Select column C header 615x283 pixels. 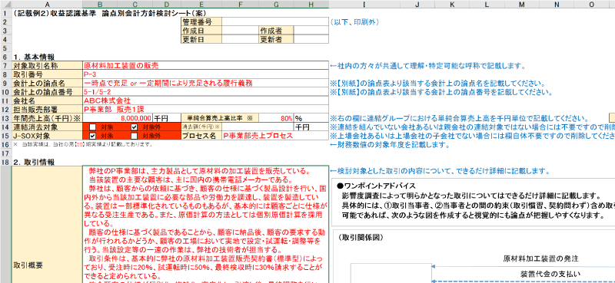[x=136, y=5]
